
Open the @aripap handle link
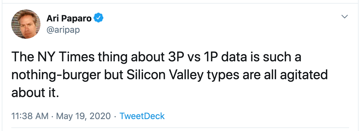(x=63, y=30)
